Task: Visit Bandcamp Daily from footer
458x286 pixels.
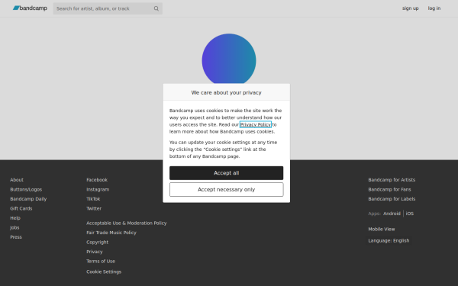Action: click(x=28, y=199)
